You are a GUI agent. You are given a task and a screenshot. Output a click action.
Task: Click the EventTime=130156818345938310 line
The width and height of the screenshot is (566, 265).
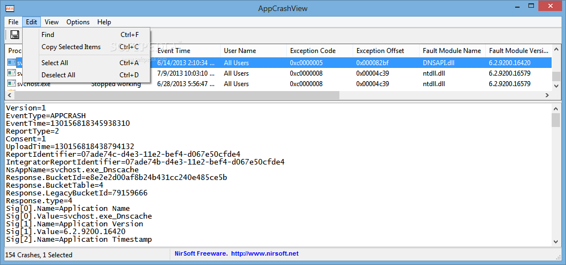[68, 123]
